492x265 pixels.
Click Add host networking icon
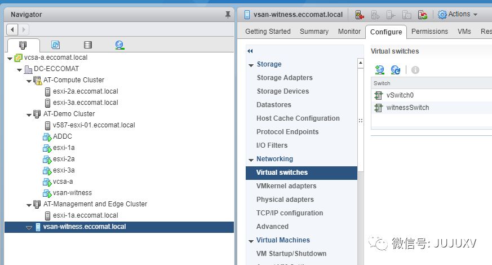380,70
